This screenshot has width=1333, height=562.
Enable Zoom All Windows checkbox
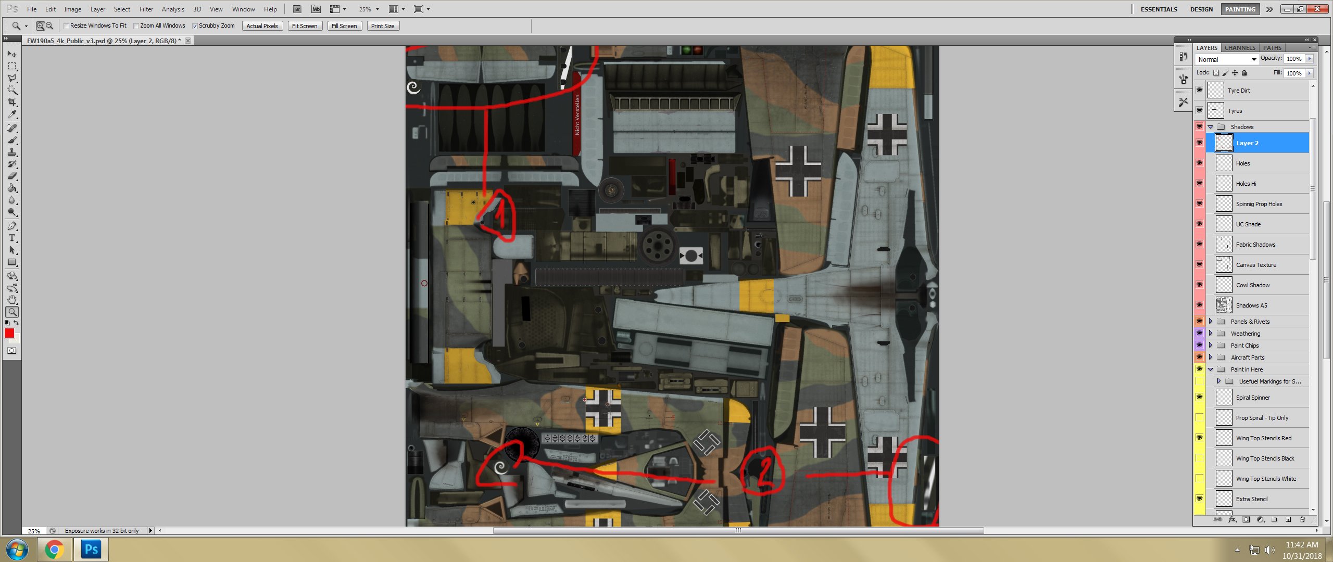point(136,26)
